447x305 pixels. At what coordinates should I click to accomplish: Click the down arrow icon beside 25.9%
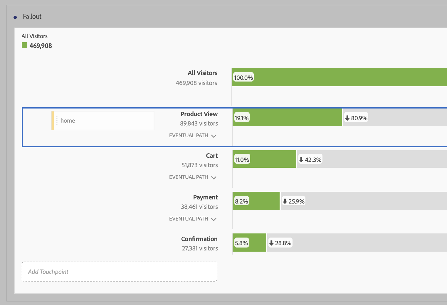285,201
